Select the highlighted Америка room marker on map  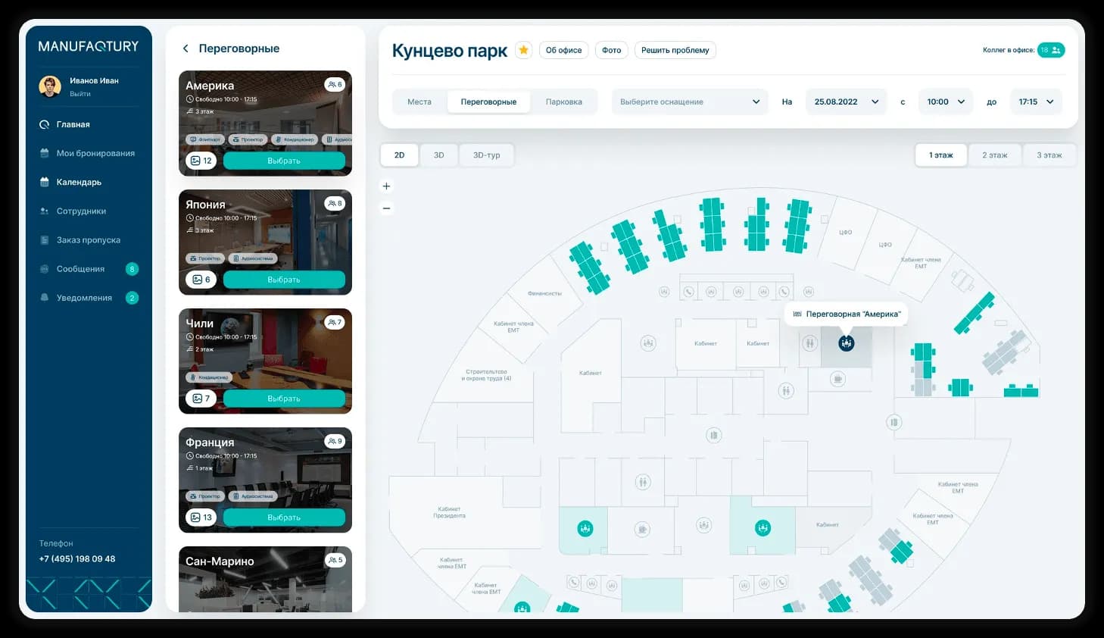[x=846, y=343]
